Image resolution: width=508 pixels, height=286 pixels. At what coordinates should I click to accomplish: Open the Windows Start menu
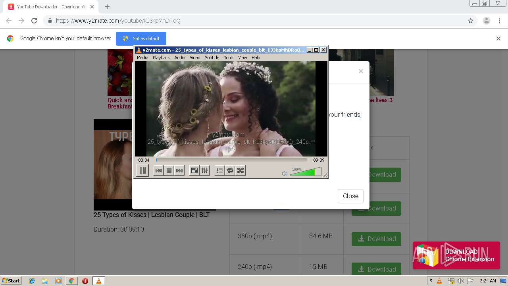[11, 280]
